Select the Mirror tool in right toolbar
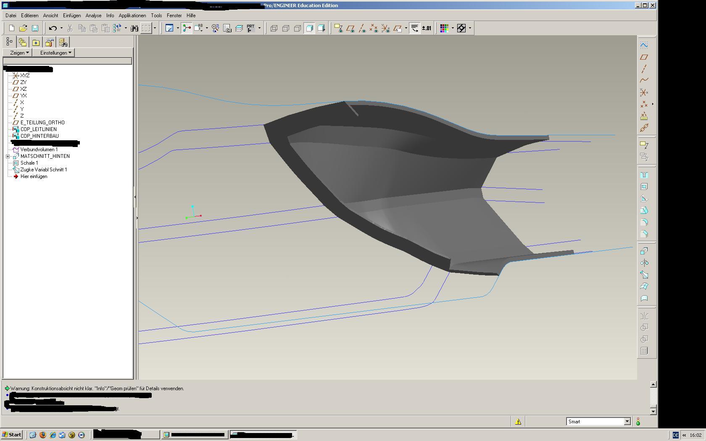 click(x=644, y=316)
